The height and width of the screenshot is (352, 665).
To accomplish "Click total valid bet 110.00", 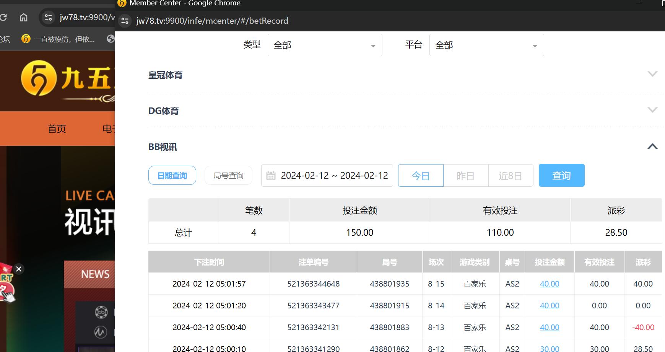I will pos(500,233).
